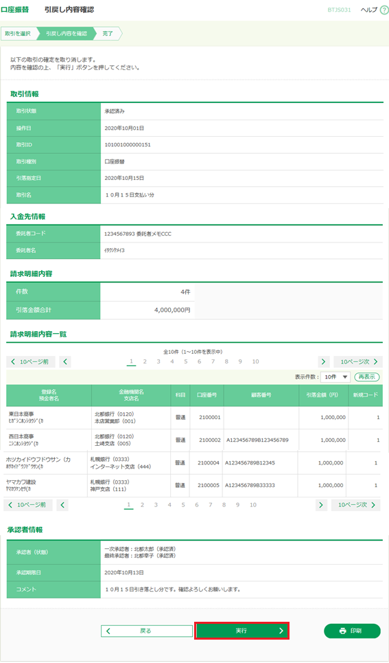
Task: Select page 10 in upper pagination
Action: click(x=255, y=361)
